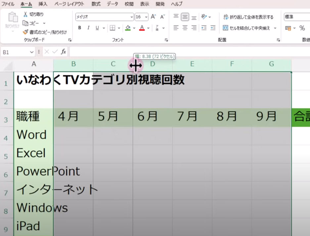Viewport: 310px width, 236px height.
Task: Open the メイリオ font name dropdown
Action: point(132,17)
